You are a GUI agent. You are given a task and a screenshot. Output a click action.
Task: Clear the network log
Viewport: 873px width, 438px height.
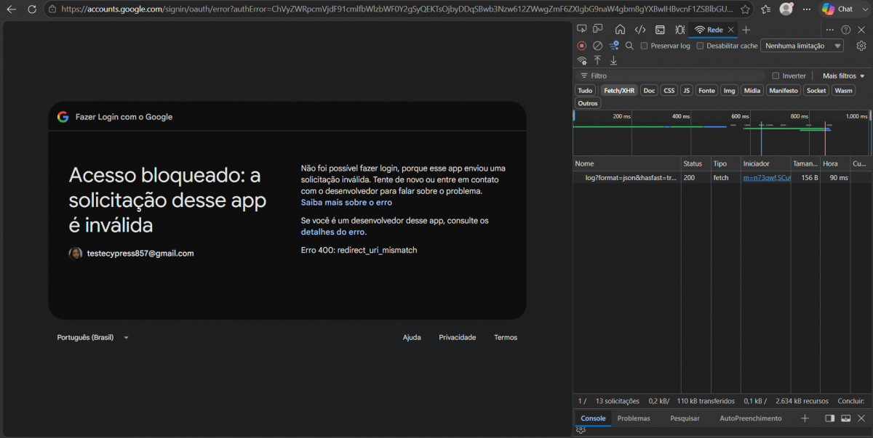[597, 46]
